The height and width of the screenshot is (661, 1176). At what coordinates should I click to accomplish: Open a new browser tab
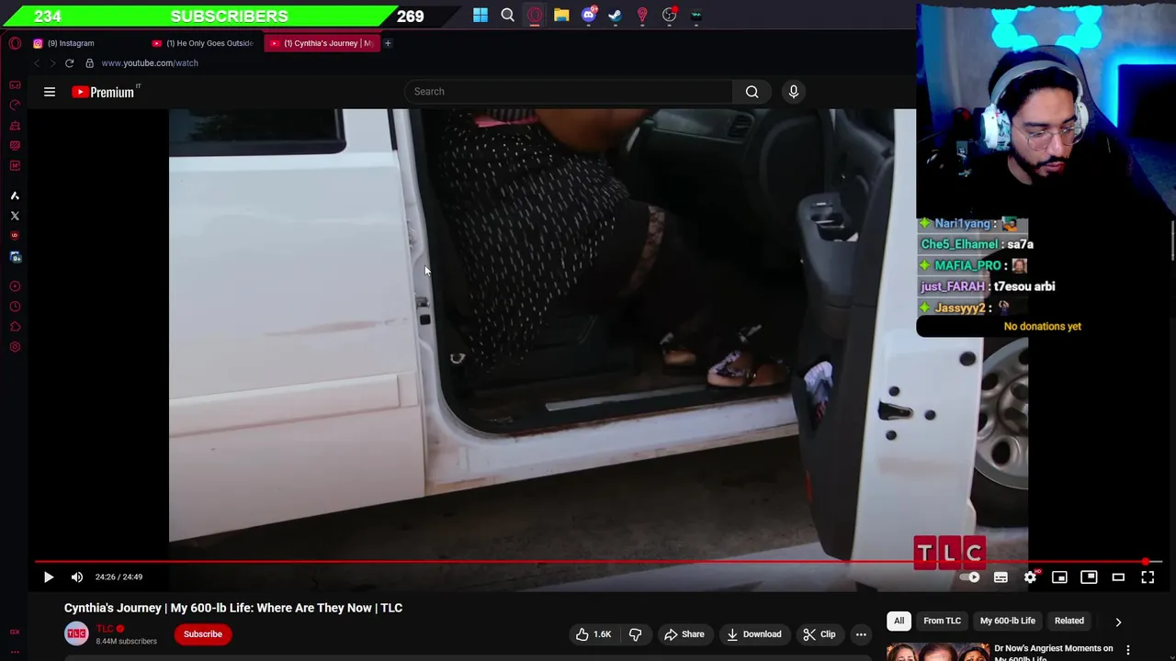(388, 43)
